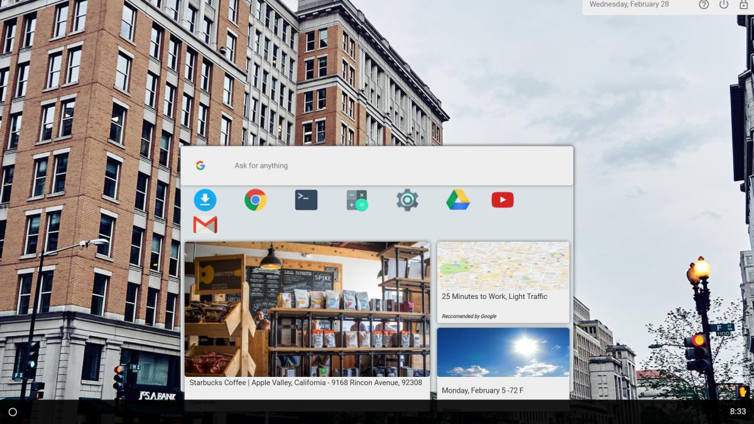The width and height of the screenshot is (754, 424).
Task: Focus the 'Ask for anything' search field
Action: tap(377, 166)
